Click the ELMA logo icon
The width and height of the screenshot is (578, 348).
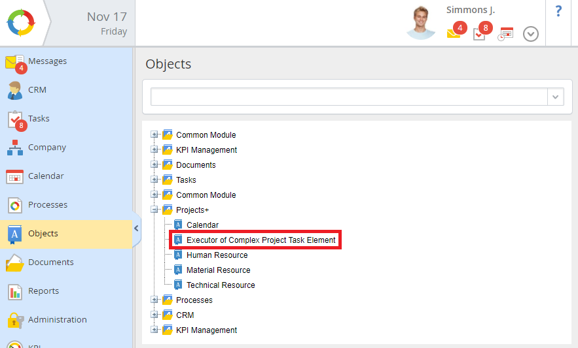click(24, 23)
